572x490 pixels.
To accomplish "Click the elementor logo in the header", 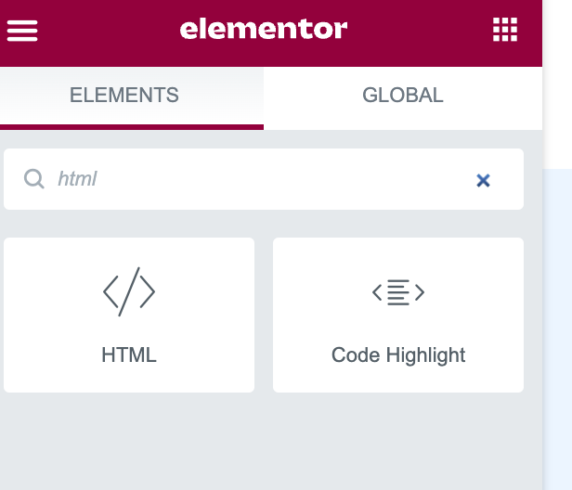I will [264, 30].
